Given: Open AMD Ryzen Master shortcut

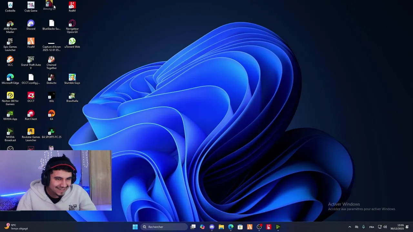Looking at the screenshot, I should (x=10, y=27).
